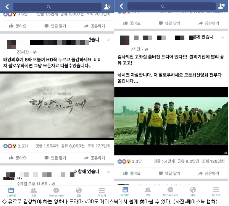Select the 뉴스피드 tab in left screenshot

11,192
